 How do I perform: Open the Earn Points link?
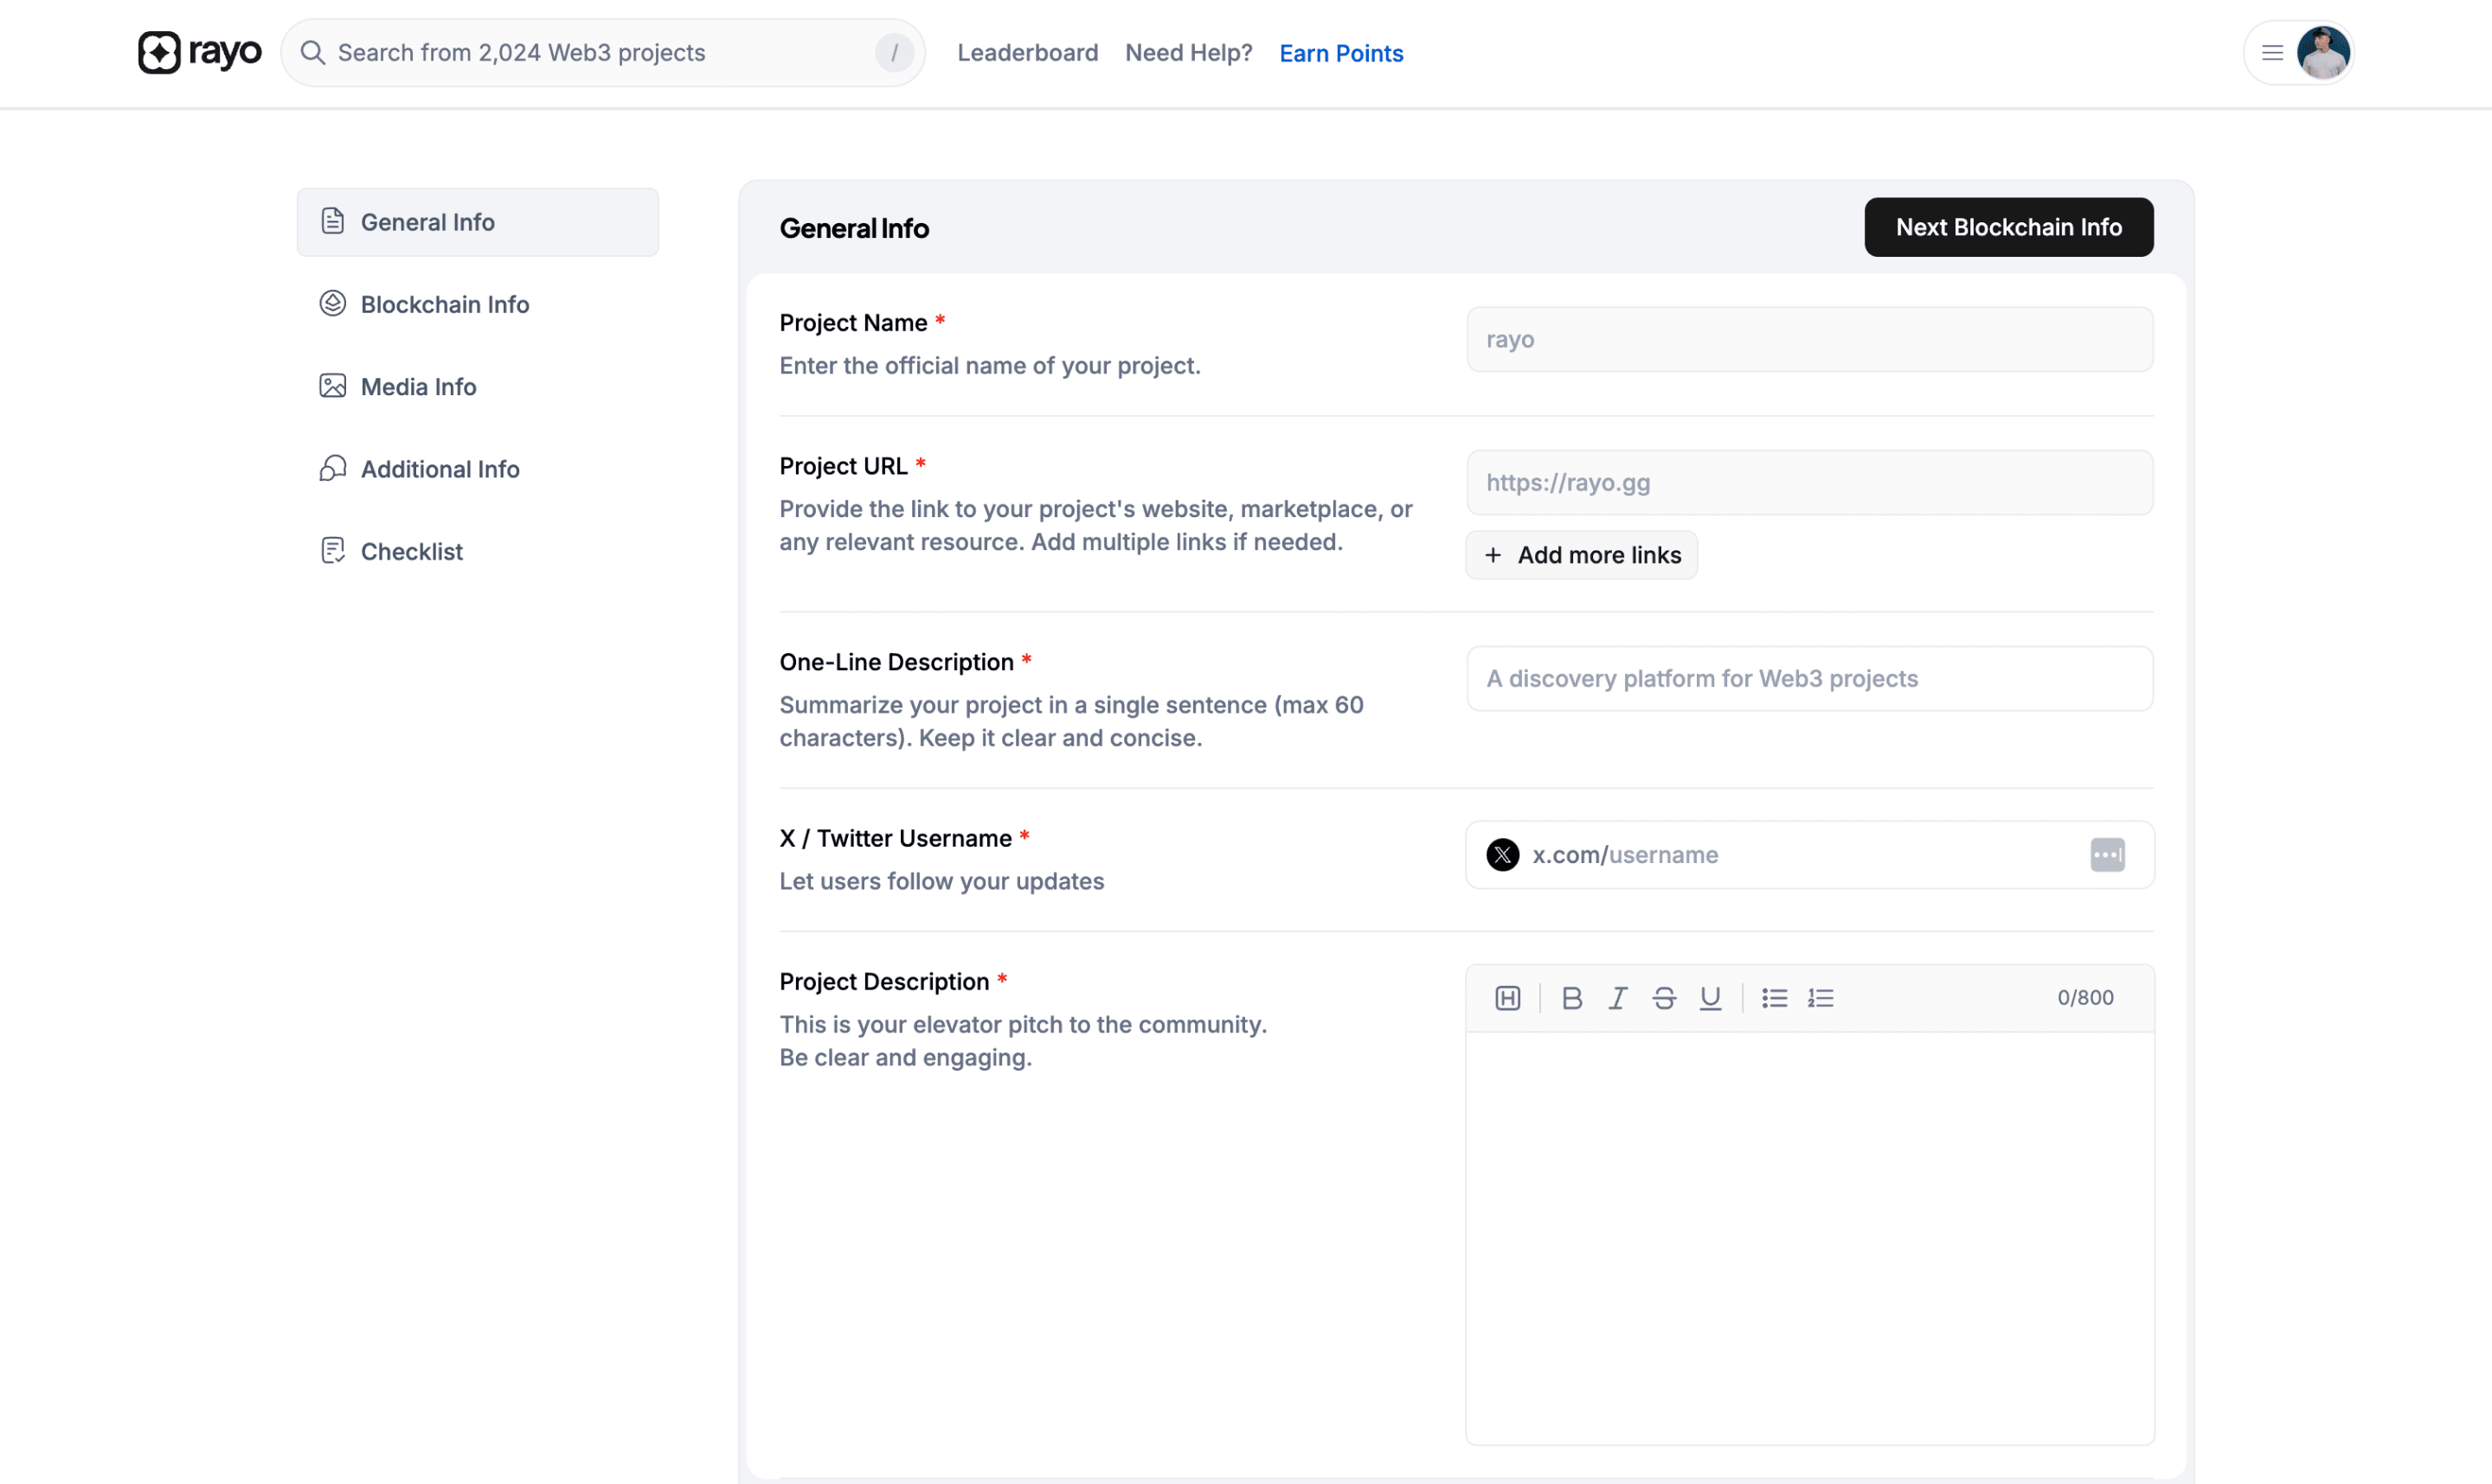coord(1340,53)
